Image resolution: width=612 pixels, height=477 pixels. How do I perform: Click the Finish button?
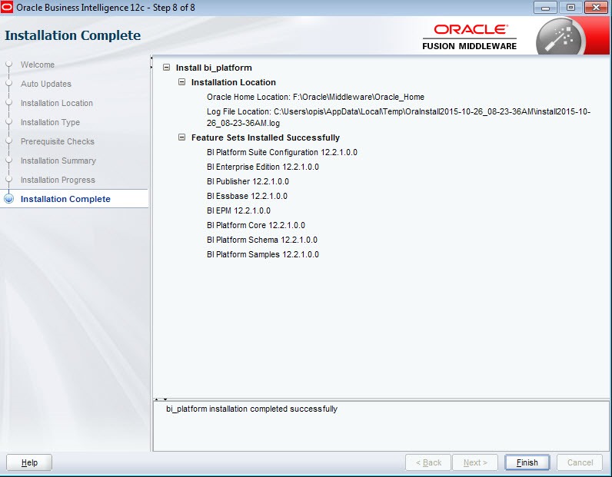click(527, 462)
